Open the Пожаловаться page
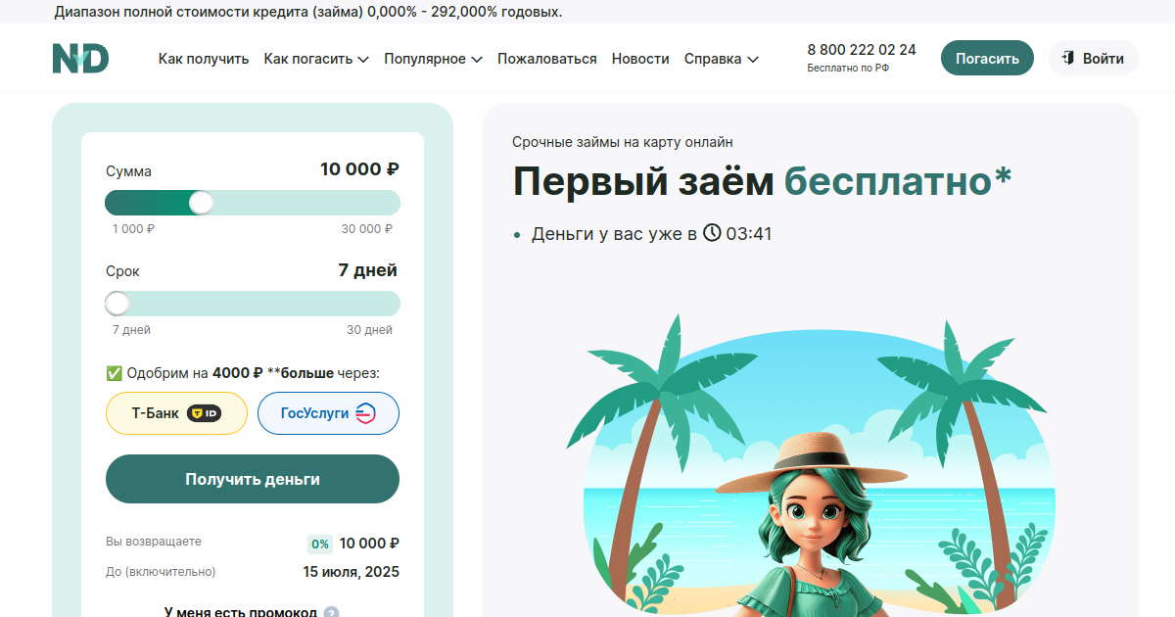 point(547,59)
